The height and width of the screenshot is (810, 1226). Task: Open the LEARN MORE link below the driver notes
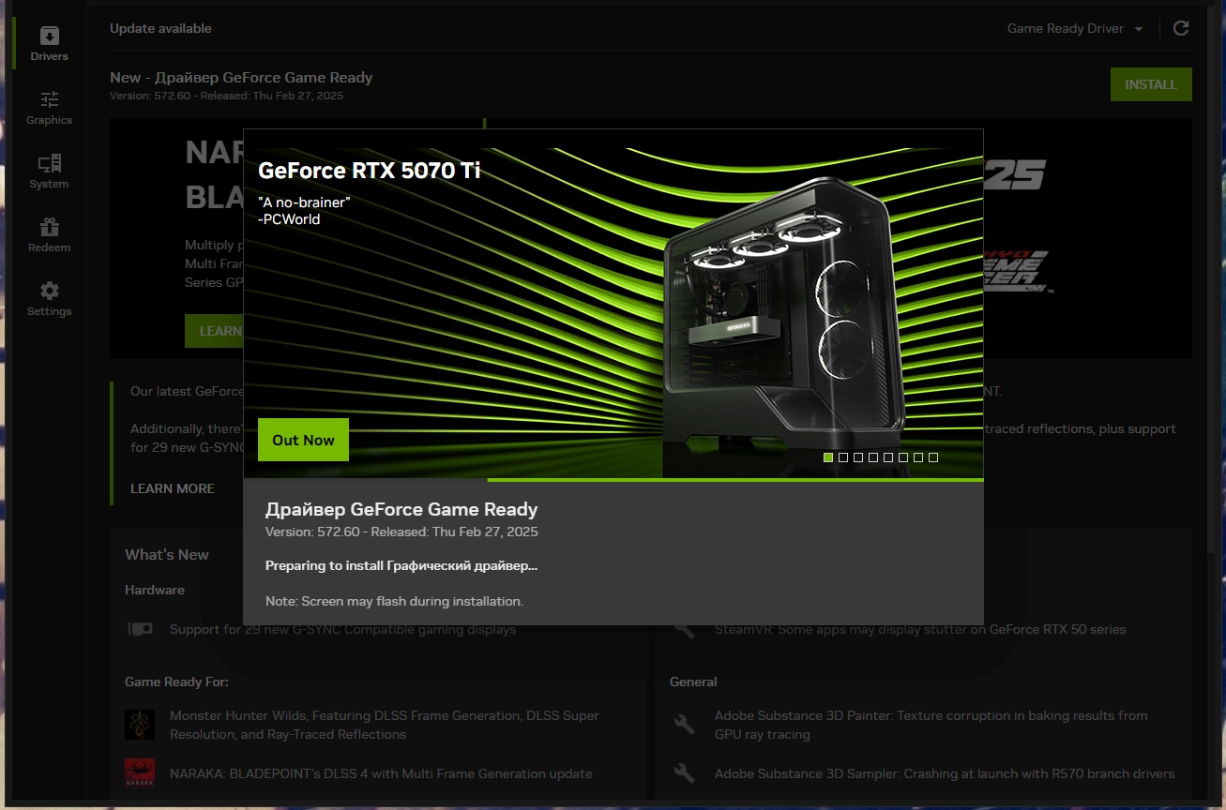[x=173, y=488]
